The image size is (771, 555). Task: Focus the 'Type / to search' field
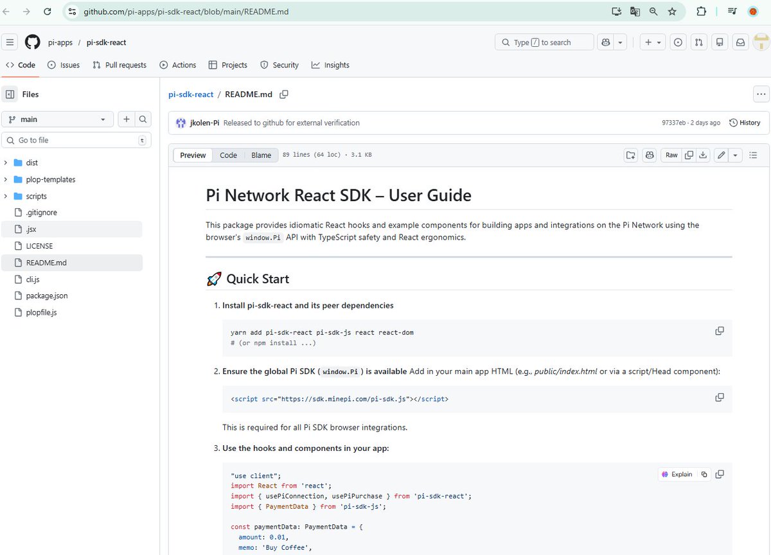(544, 42)
